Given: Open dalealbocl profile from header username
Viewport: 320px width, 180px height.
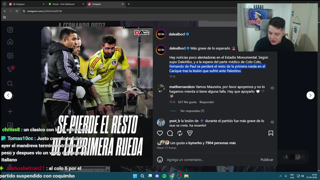Looking at the screenshot, I should coord(177,34).
